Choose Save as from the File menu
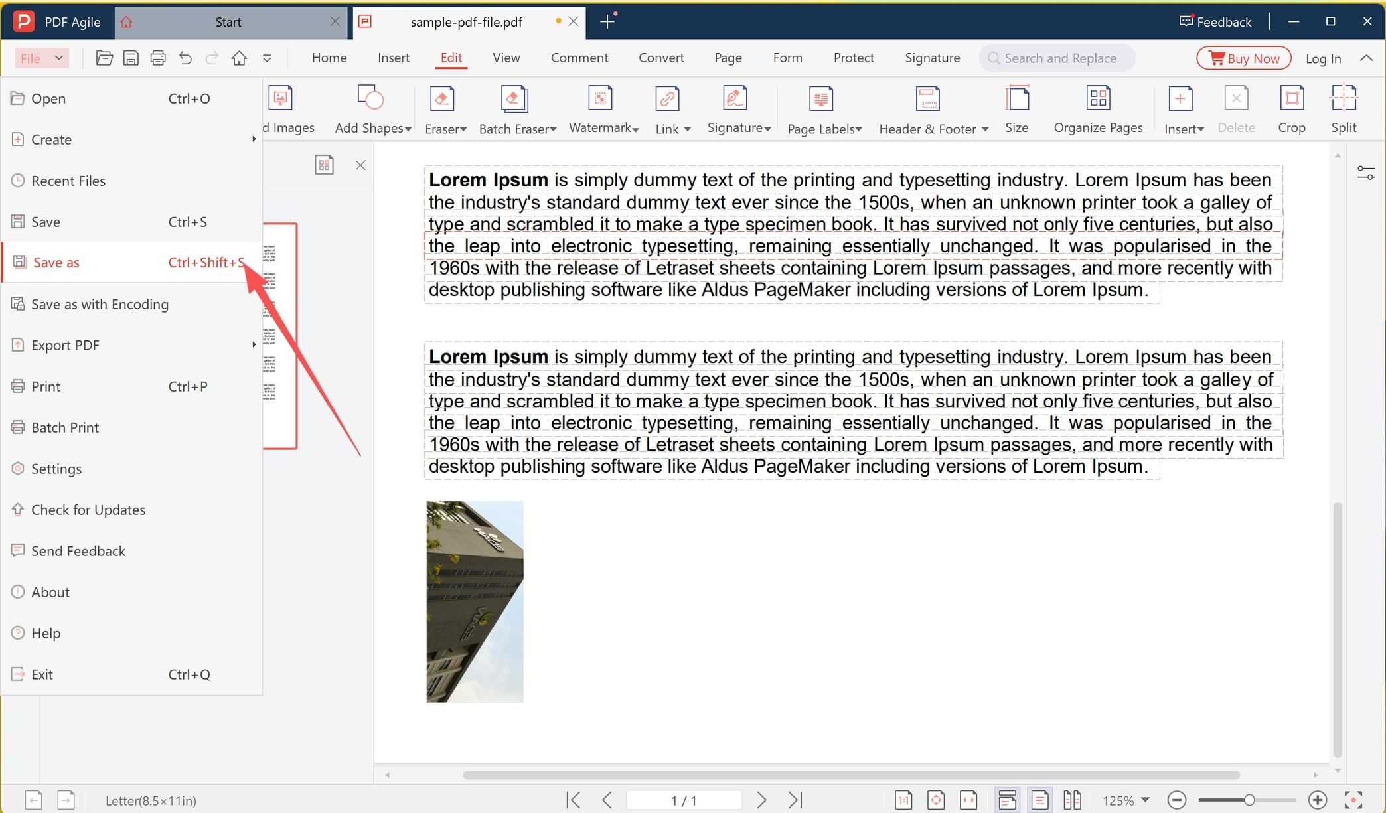The image size is (1386, 813). tap(131, 263)
